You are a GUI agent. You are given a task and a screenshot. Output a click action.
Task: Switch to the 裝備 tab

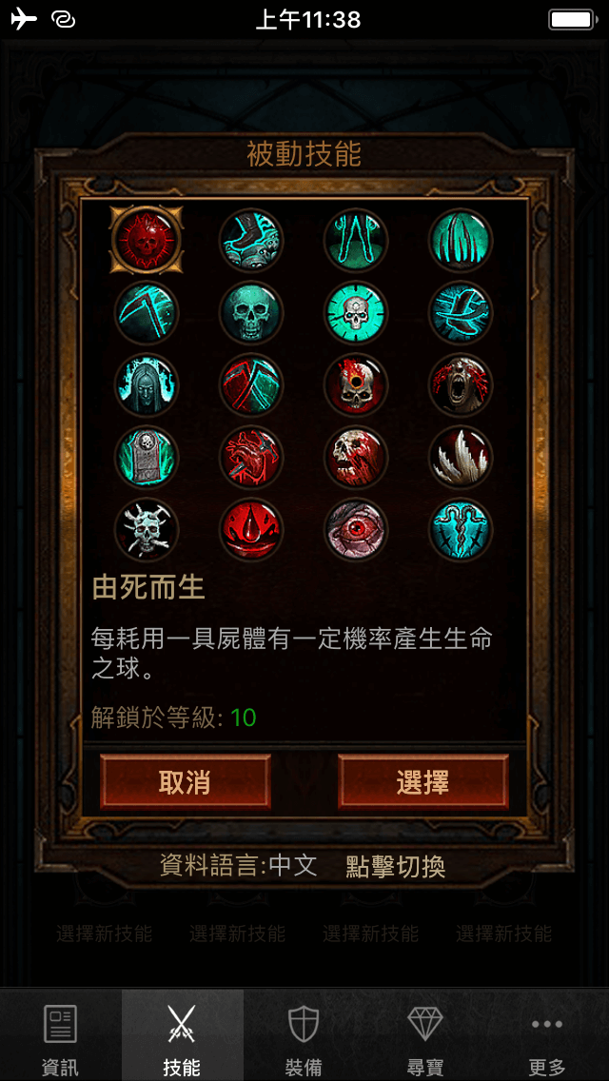tap(304, 1035)
